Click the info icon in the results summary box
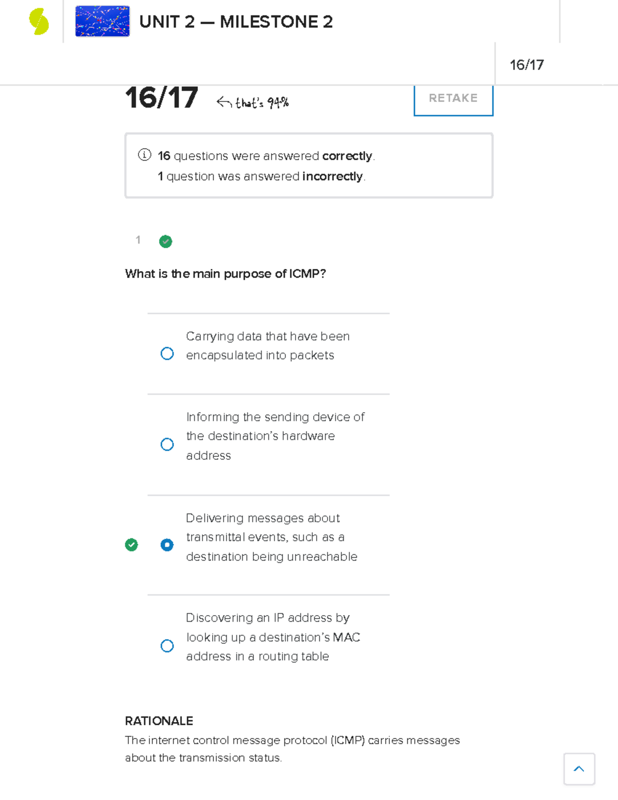 point(144,155)
